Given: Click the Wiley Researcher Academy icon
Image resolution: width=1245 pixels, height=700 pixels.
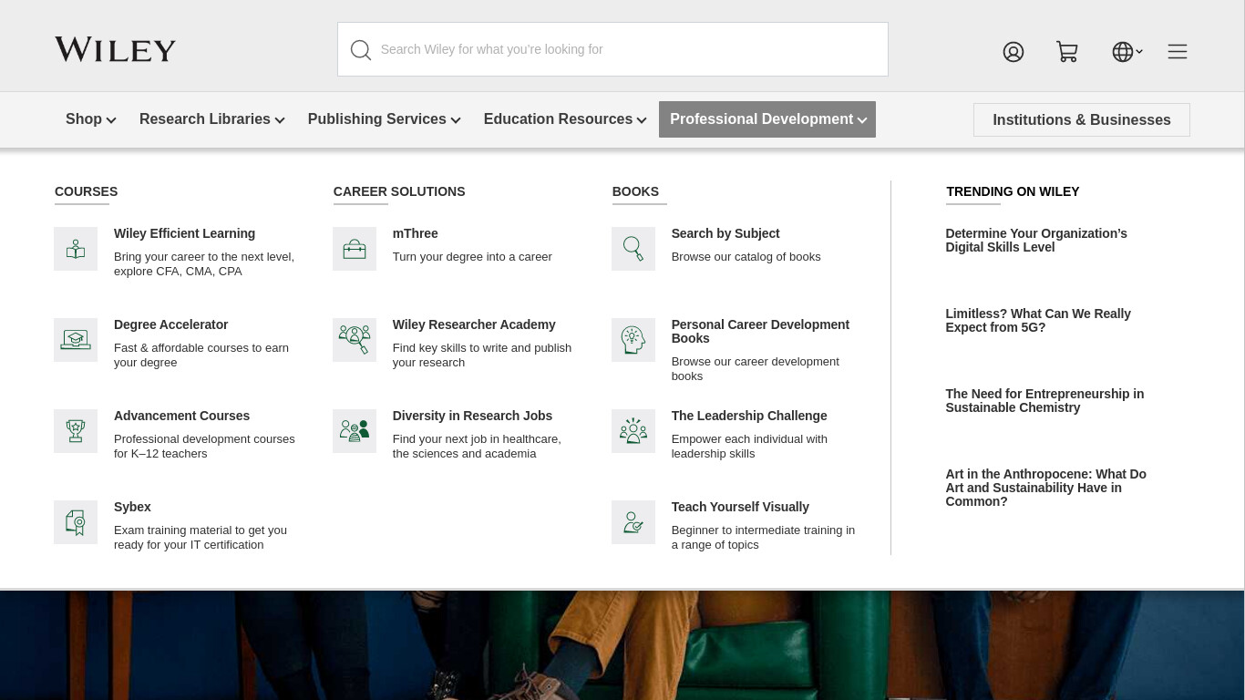Looking at the screenshot, I should (355, 340).
